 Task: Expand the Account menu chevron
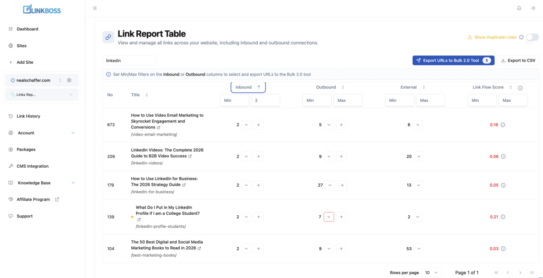(73, 133)
